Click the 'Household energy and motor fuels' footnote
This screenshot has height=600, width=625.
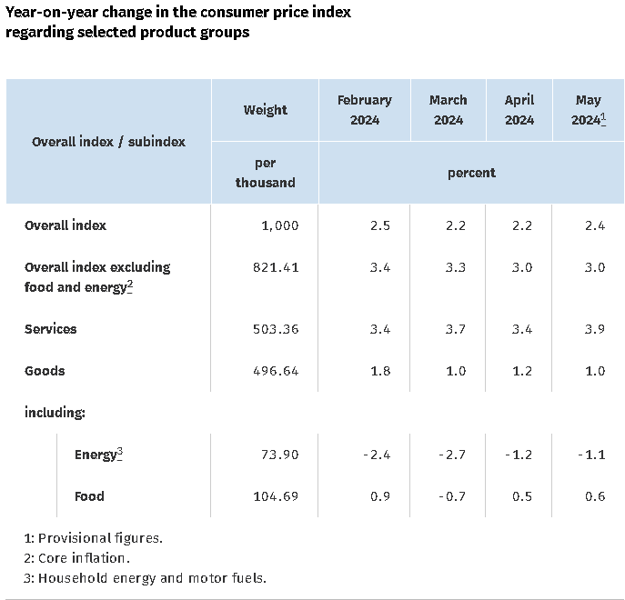coord(145,577)
